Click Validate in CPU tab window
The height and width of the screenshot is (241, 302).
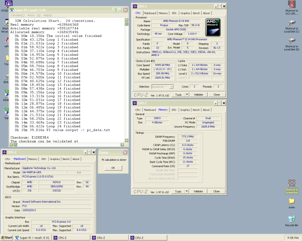199,95
